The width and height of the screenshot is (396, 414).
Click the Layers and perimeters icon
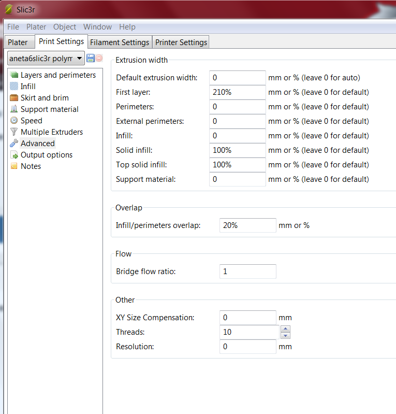tap(14, 75)
